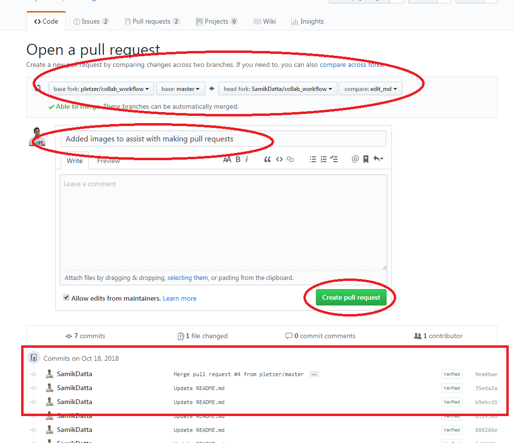Go to the Projects tab
Viewport: 514px width, 443px height.
pos(216,21)
